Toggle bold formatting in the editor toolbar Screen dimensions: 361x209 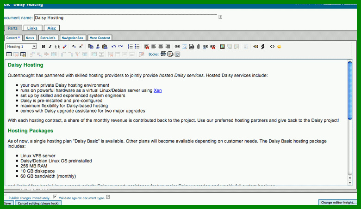point(44,47)
